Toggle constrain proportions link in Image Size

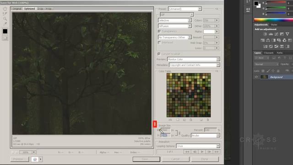click(179, 133)
